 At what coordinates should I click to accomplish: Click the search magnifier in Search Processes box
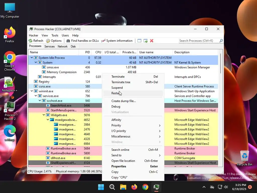pos(221,40)
